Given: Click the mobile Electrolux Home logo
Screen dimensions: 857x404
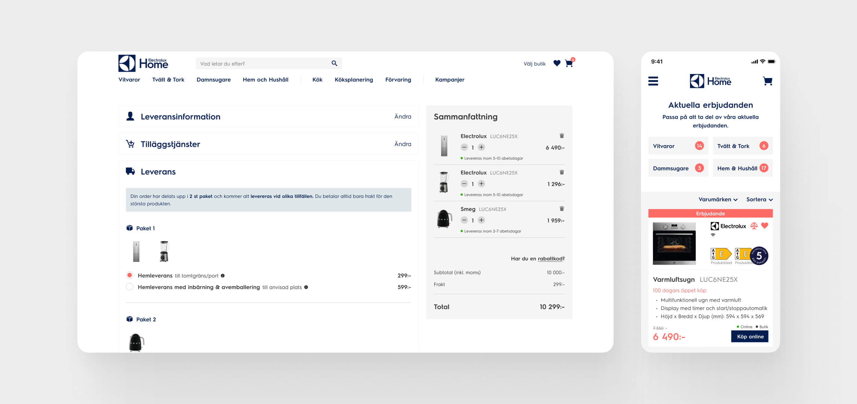Looking at the screenshot, I should 710,81.
